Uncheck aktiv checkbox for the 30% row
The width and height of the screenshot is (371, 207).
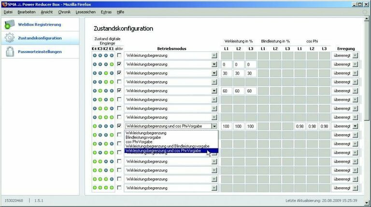tap(119, 73)
